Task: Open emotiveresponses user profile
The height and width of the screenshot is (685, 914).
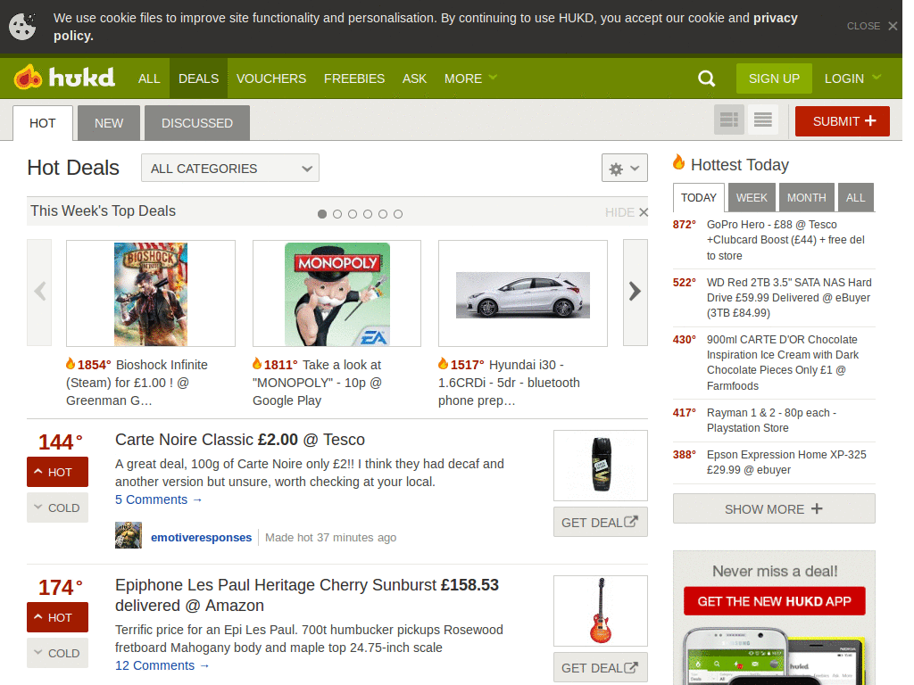Action: 201,538
